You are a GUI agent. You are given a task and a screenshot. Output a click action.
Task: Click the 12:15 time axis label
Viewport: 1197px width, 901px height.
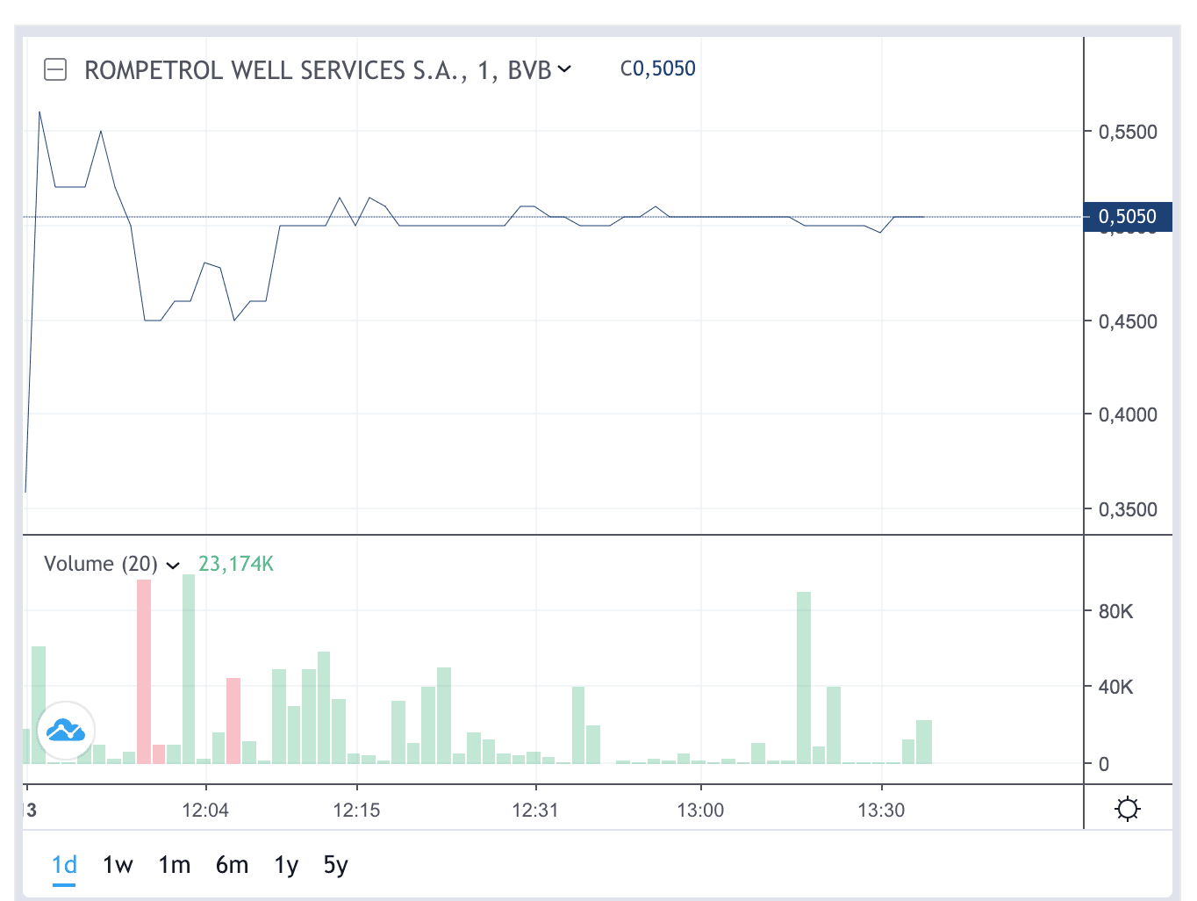click(x=356, y=810)
